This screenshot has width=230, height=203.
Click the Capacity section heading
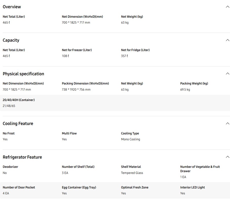pyautogui.click(x=11, y=40)
